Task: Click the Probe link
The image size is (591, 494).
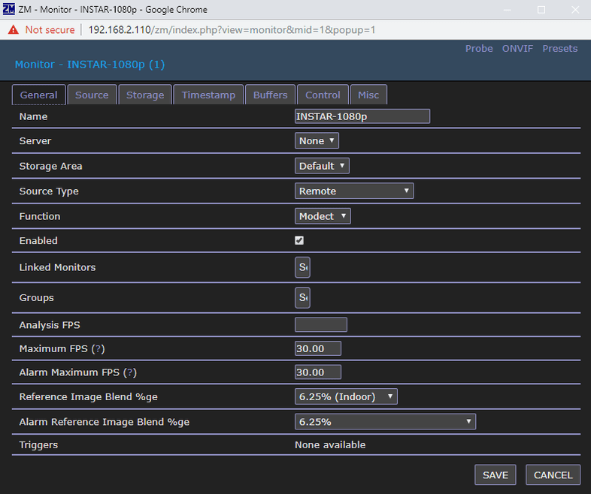Action: click(x=479, y=49)
